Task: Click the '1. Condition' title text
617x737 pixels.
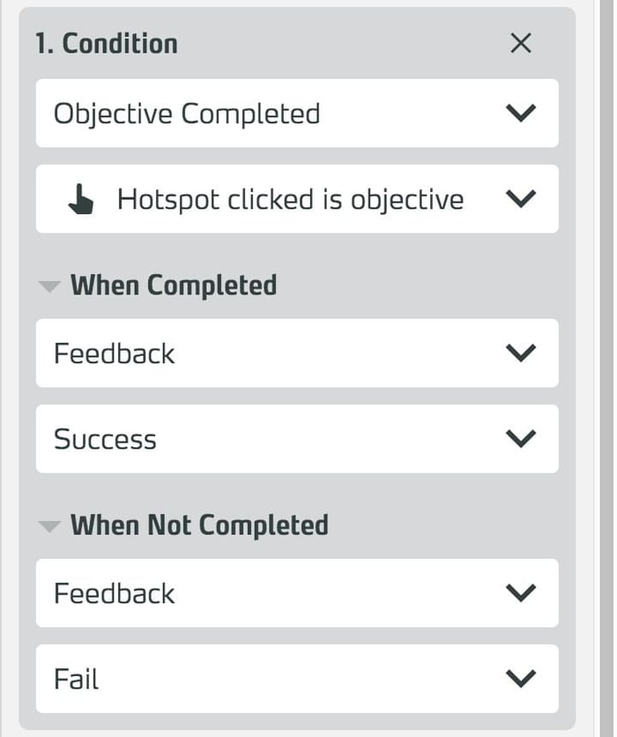Action: pos(106,43)
